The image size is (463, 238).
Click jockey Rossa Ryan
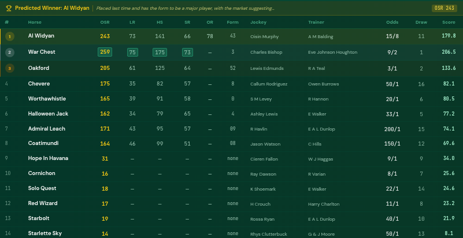pos(262,220)
